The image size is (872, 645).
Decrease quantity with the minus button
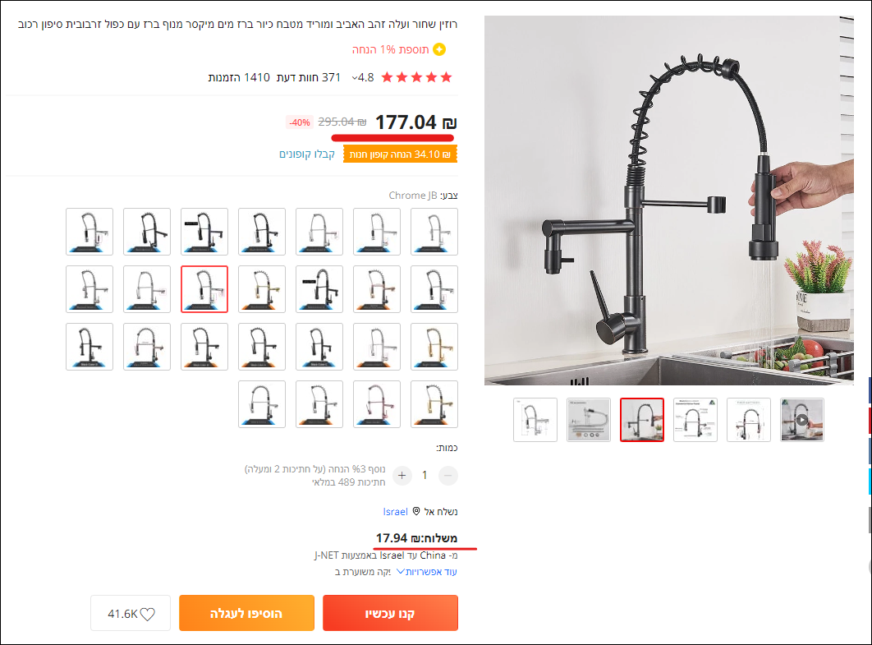(448, 475)
